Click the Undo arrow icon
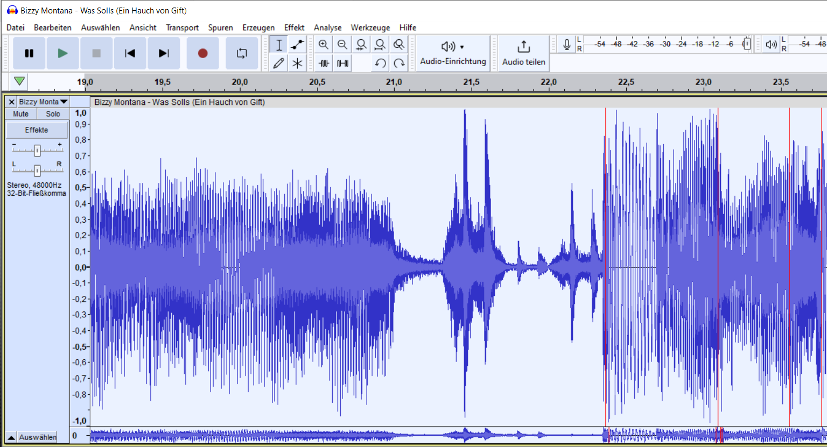Viewport: 827px width, 447px height. pos(380,63)
